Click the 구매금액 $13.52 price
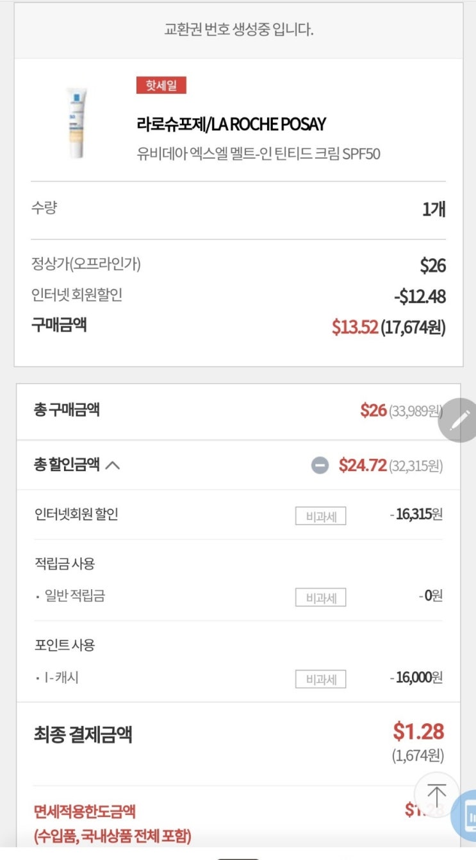476x860 pixels. pyautogui.click(x=354, y=327)
